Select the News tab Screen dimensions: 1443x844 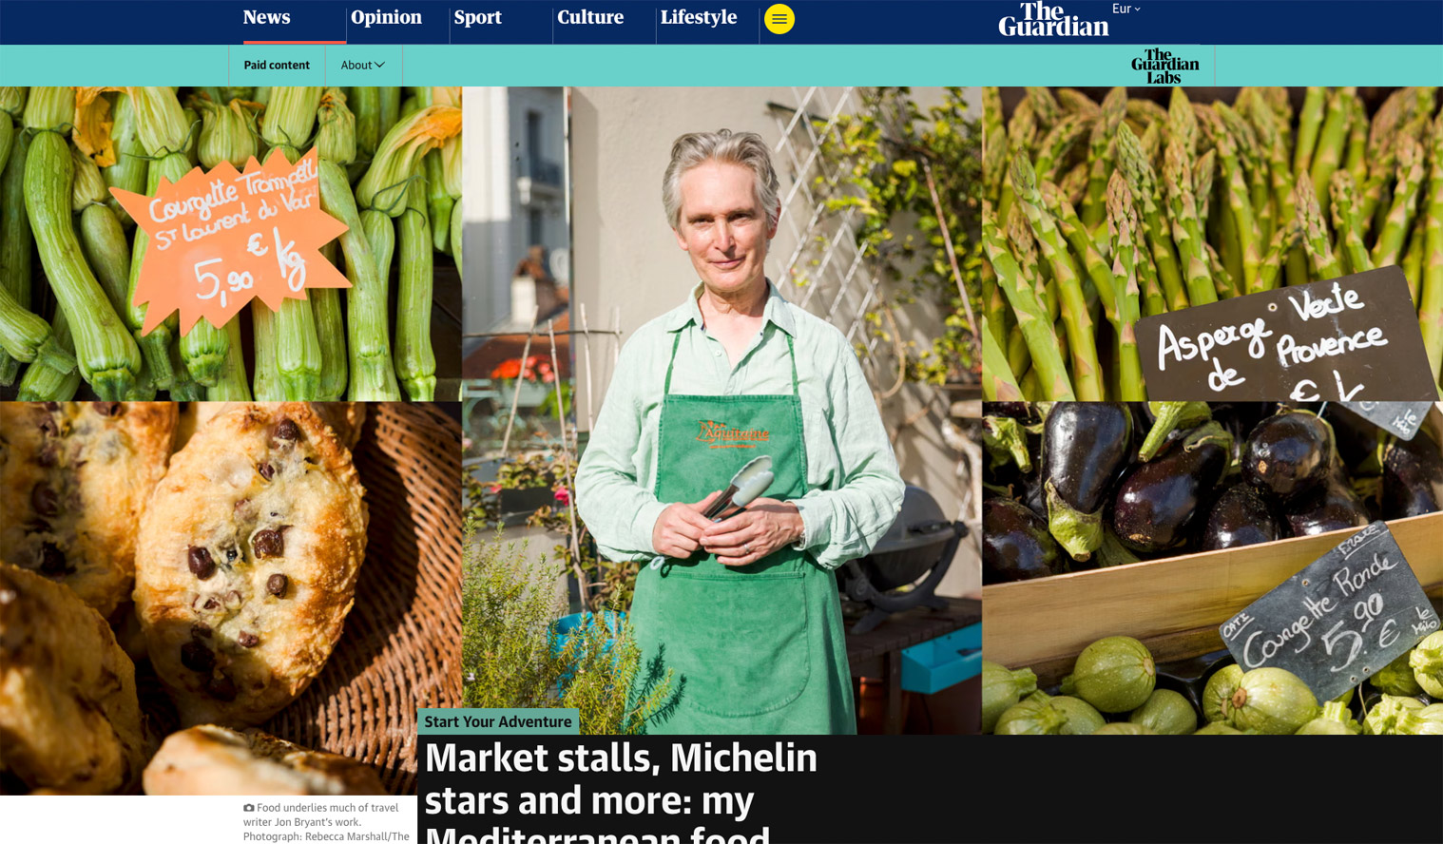pyautogui.click(x=267, y=17)
